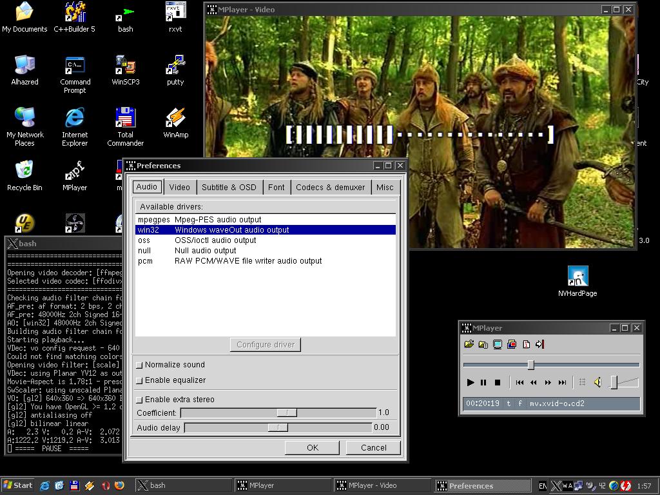Stop playback with the square button

498,382
